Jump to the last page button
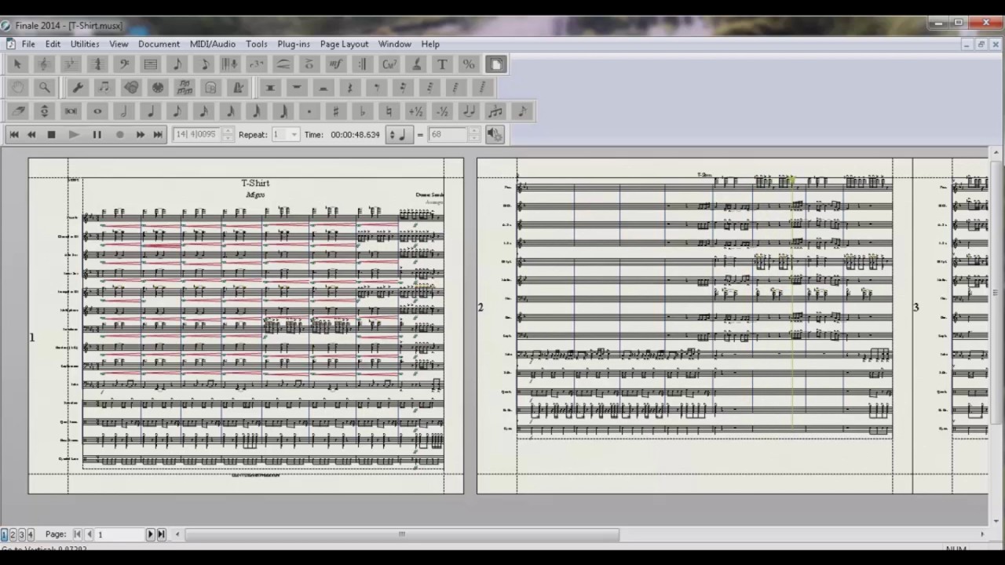The height and width of the screenshot is (565, 1005). [161, 534]
